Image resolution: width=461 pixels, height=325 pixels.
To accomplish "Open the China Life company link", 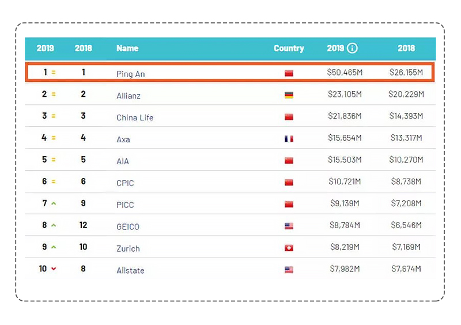I will point(135,118).
